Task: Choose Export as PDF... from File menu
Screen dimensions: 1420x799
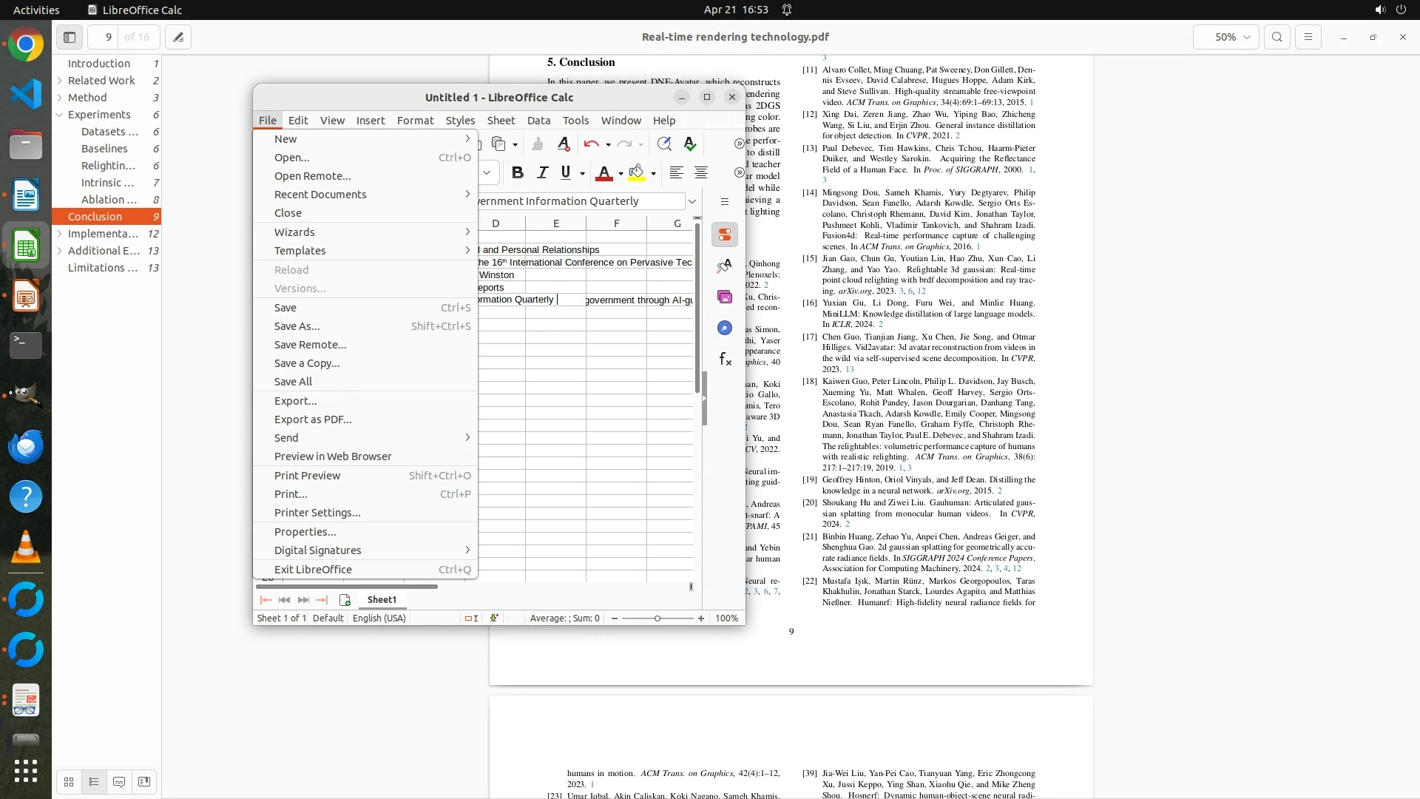Action: [x=312, y=419]
